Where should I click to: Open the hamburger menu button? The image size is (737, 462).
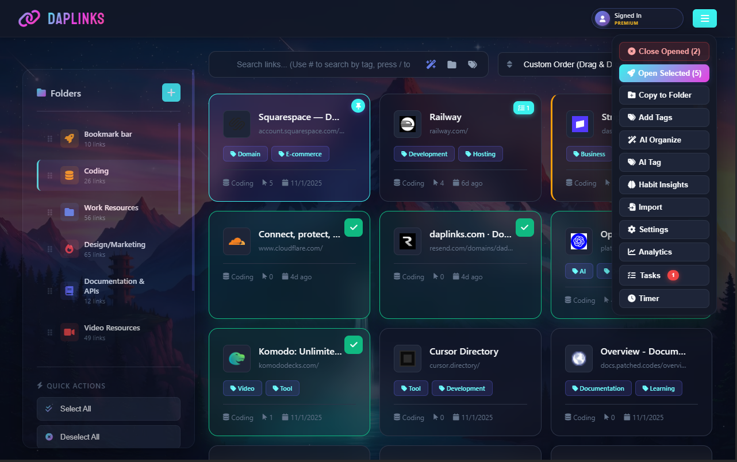click(x=705, y=18)
